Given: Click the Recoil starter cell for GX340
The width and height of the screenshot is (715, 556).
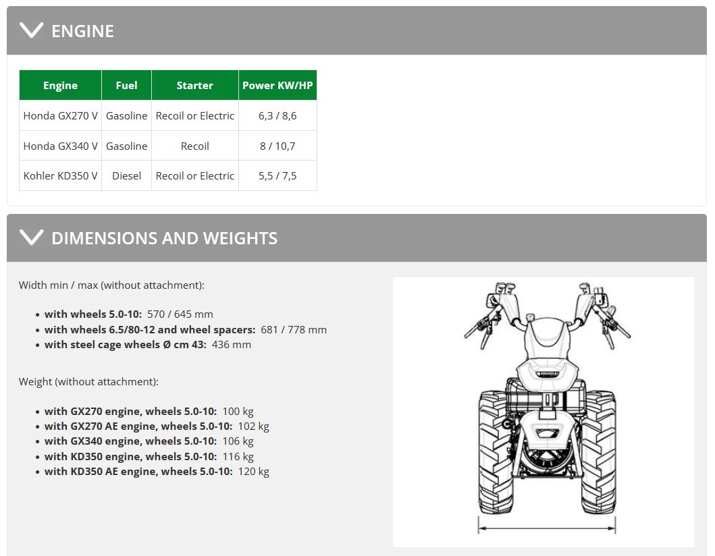Looking at the screenshot, I should (194, 146).
